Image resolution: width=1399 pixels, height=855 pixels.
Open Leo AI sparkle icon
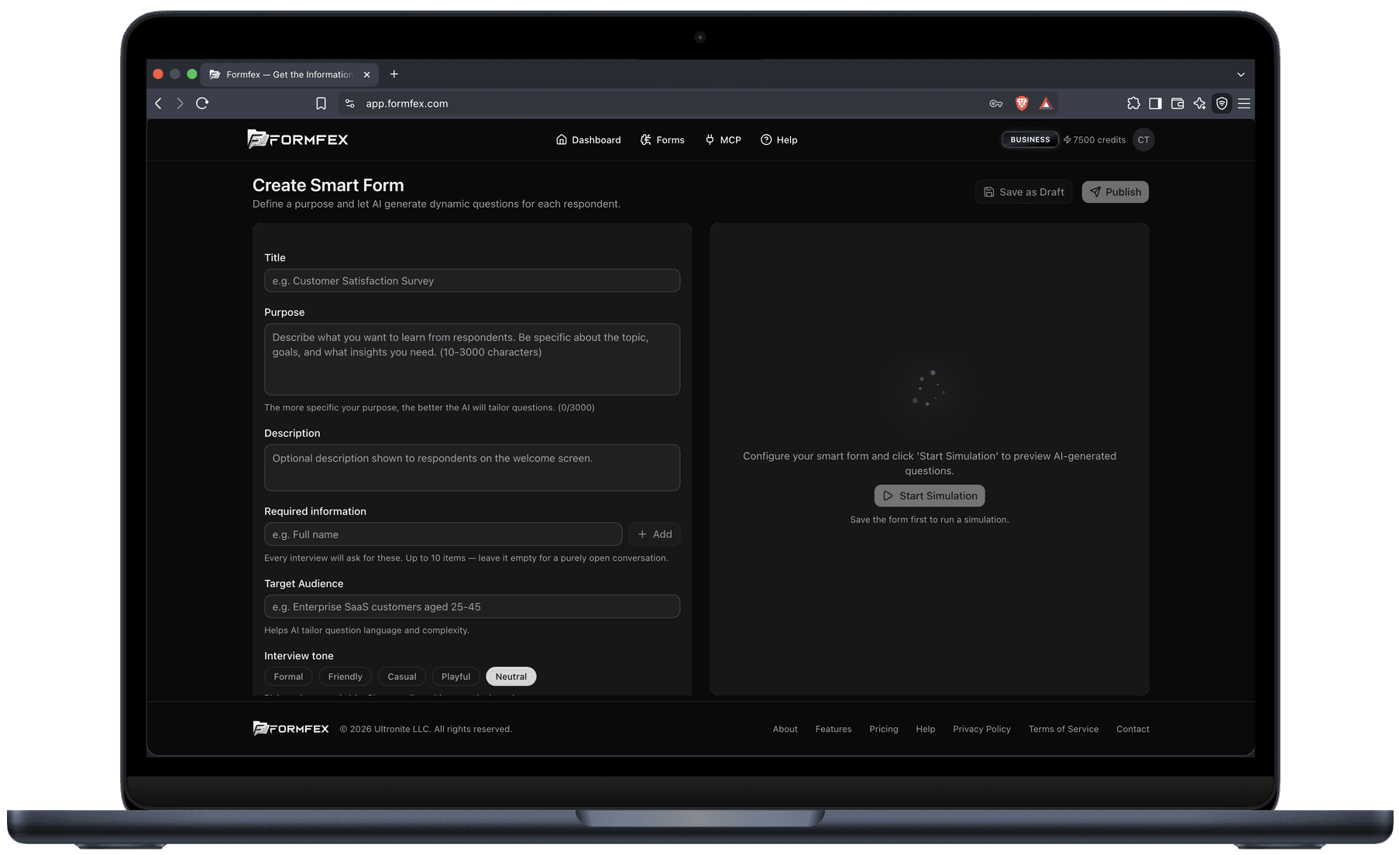point(1199,104)
